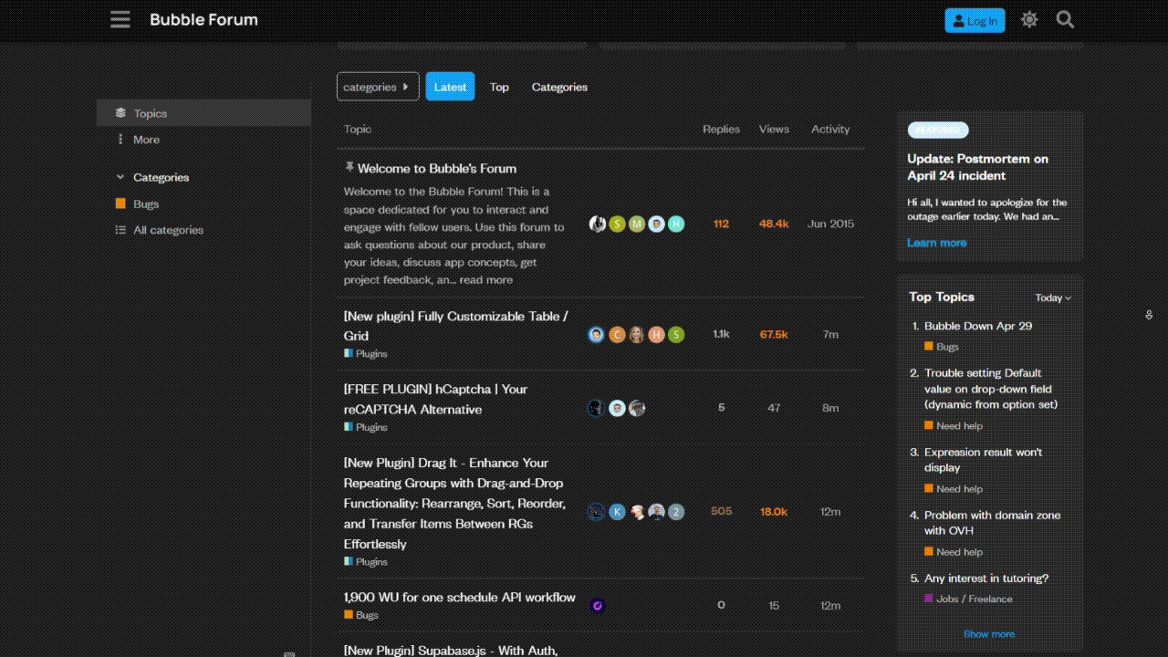This screenshot has width=1168, height=657.
Task: Open 1,900 WU schedule API workflow topic
Action: (x=460, y=598)
